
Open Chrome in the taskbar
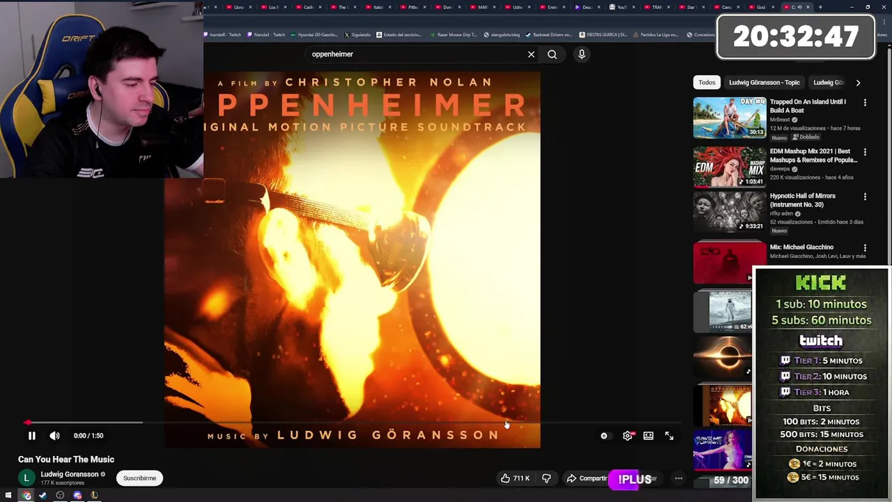[x=26, y=496]
